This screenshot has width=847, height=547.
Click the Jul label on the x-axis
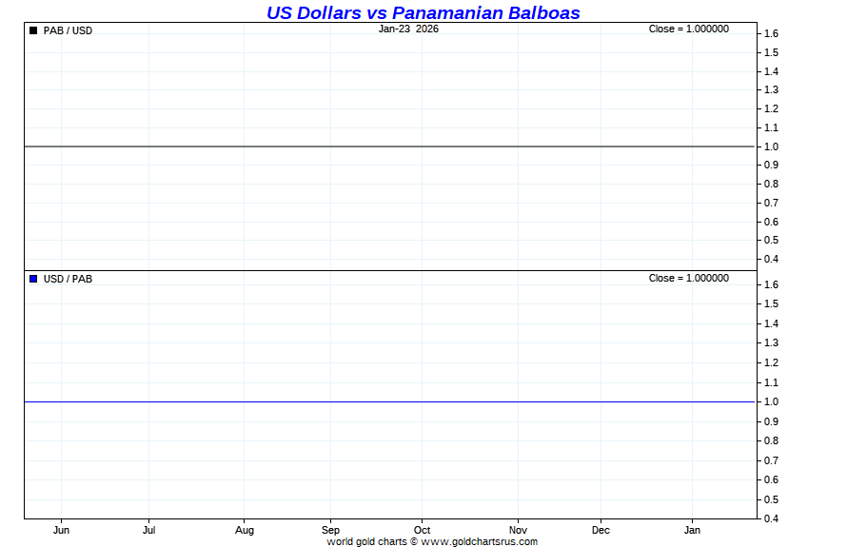point(149,530)
